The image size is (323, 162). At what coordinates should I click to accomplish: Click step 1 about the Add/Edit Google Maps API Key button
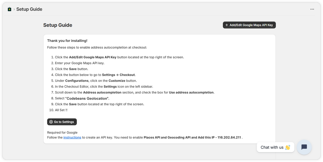(120, 57)
